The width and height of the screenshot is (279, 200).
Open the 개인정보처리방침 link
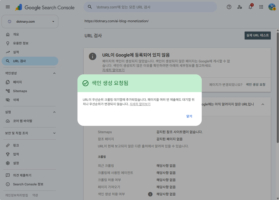(x=16, y=195)
